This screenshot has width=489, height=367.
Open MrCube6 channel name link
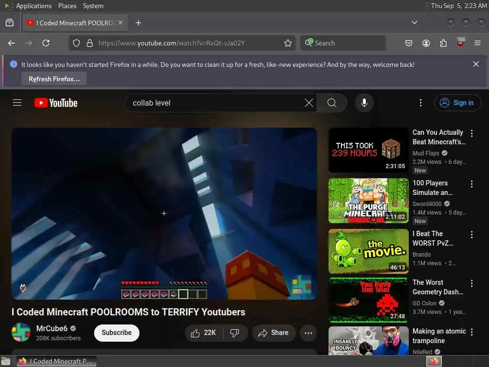52,328
